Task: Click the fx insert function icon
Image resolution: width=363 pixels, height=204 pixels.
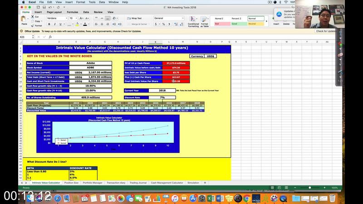Action: [50, 37]
